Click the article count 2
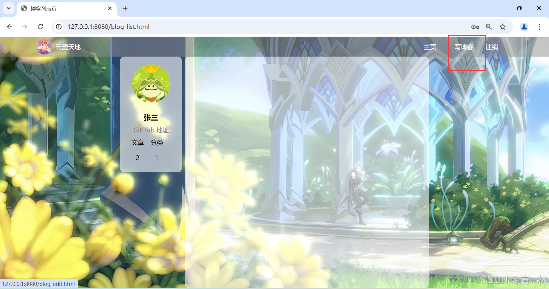The image size is (549, 289). point(138,158)
